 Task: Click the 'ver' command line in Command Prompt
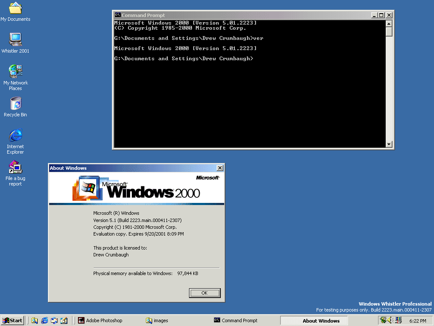click(x=189, y=38)
